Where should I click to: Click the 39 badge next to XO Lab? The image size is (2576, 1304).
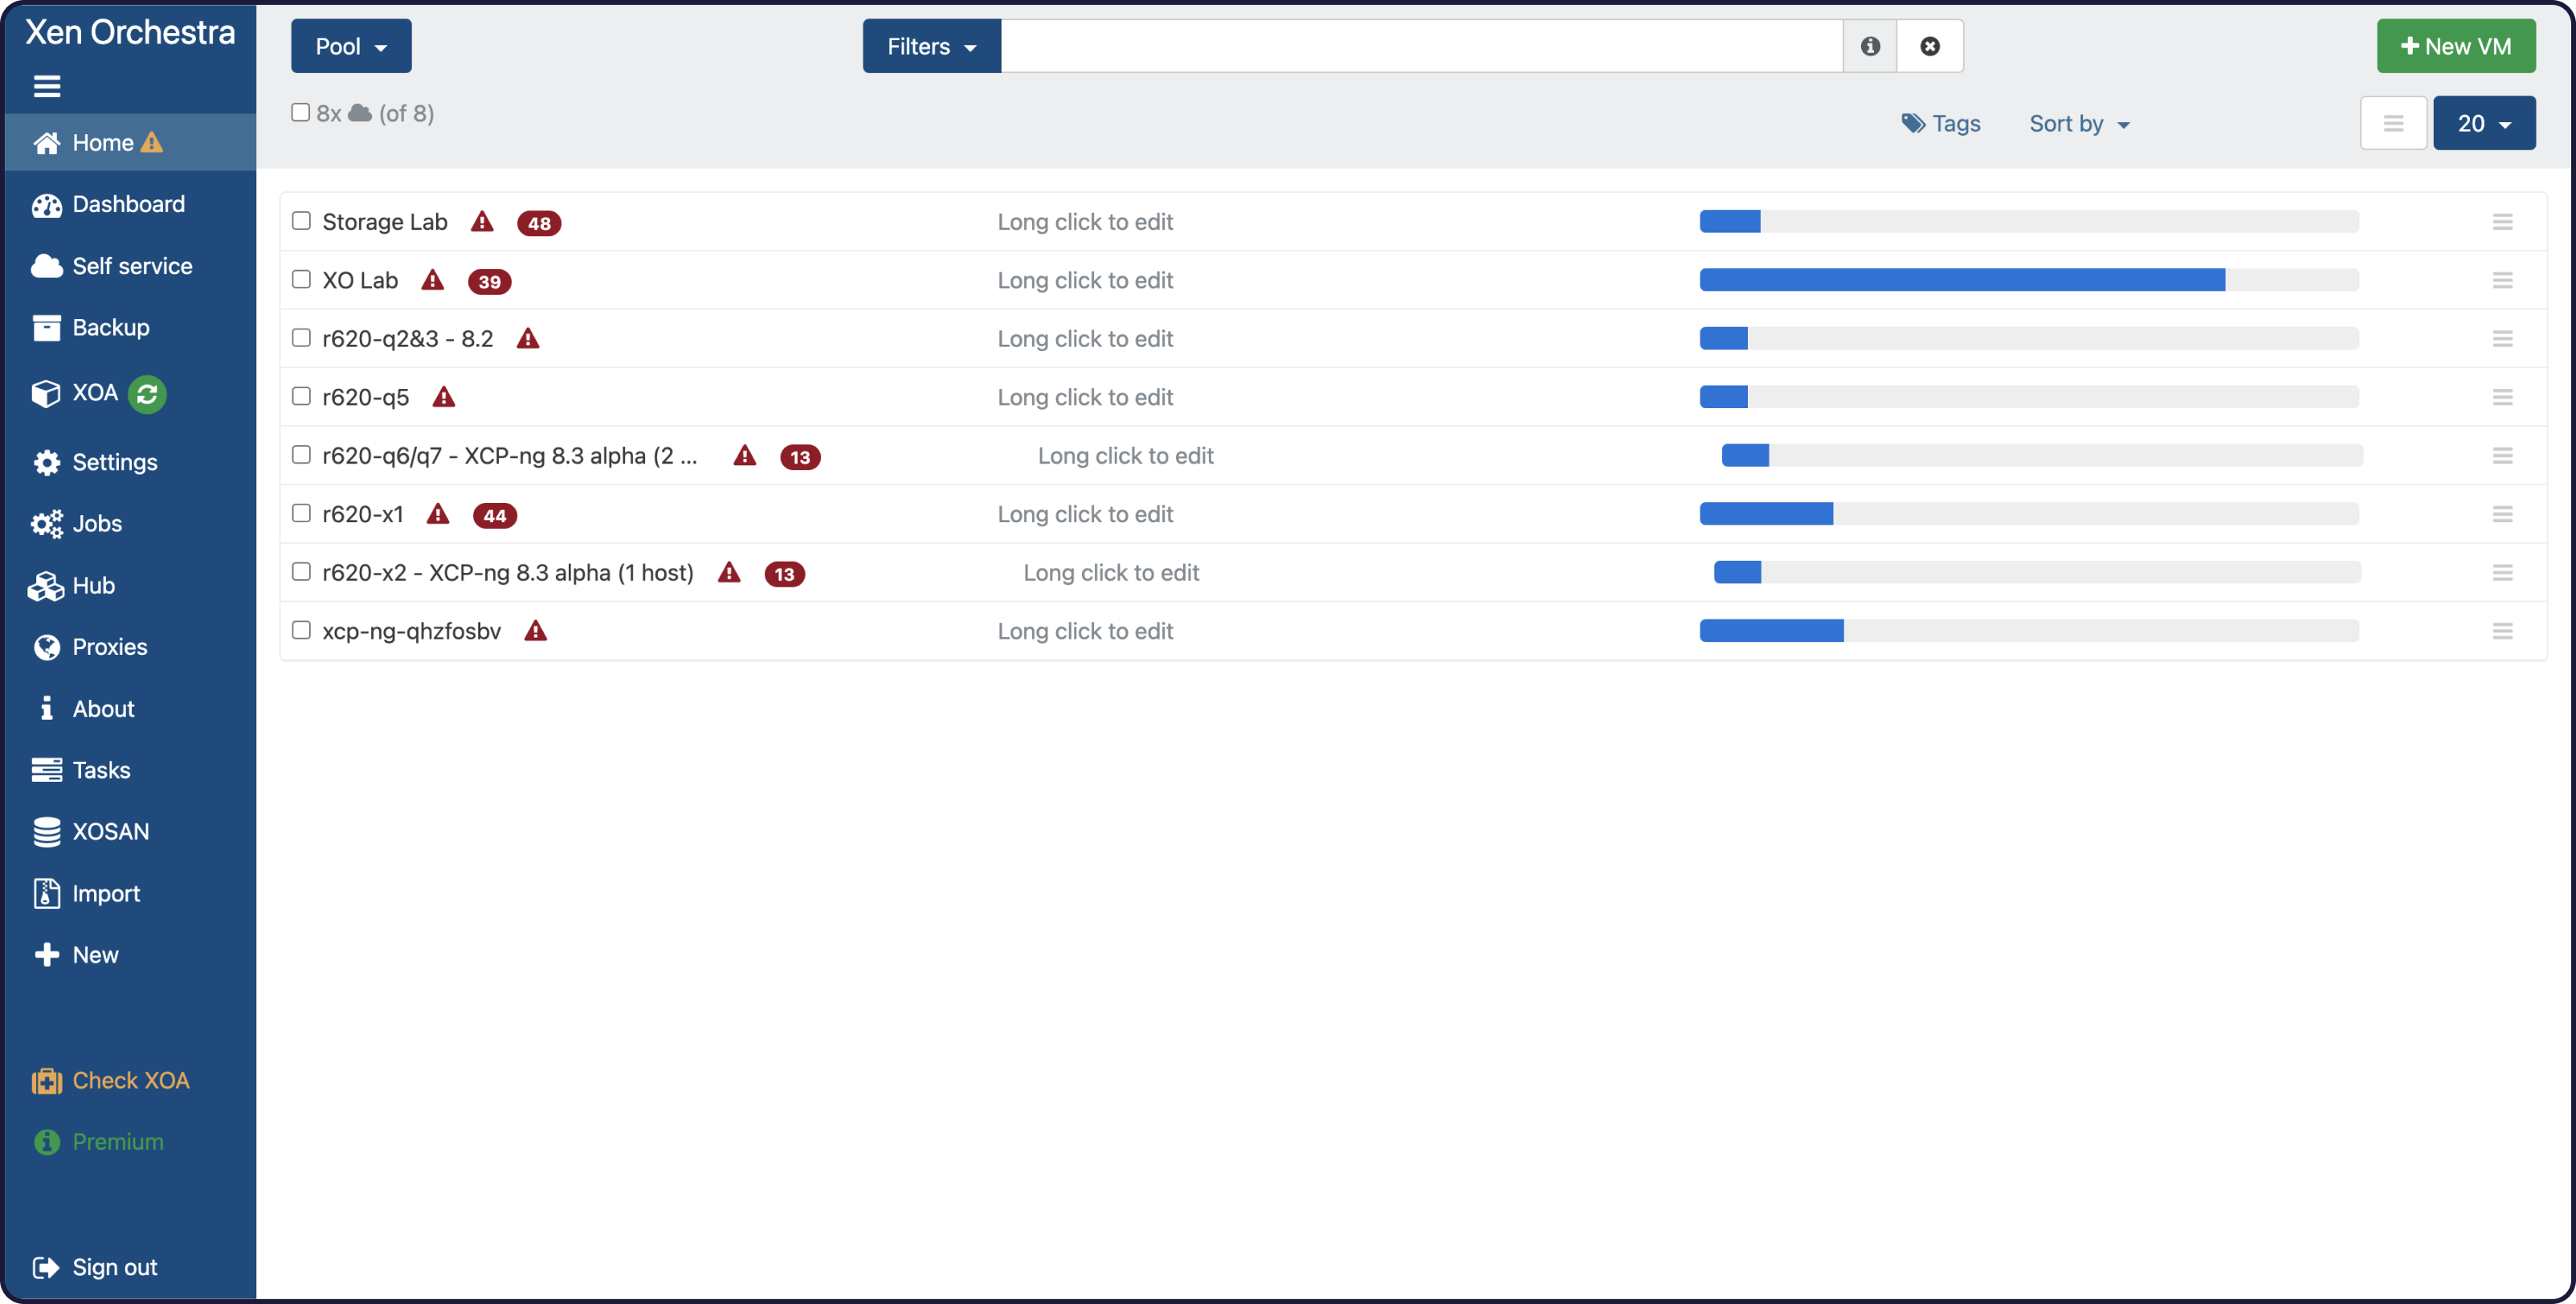coord(490,282)
